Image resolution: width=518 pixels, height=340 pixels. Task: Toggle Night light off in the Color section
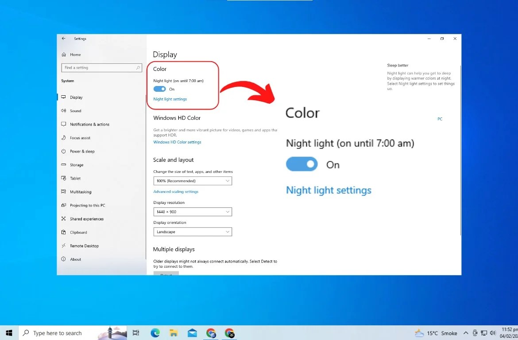tap(159, 89)
